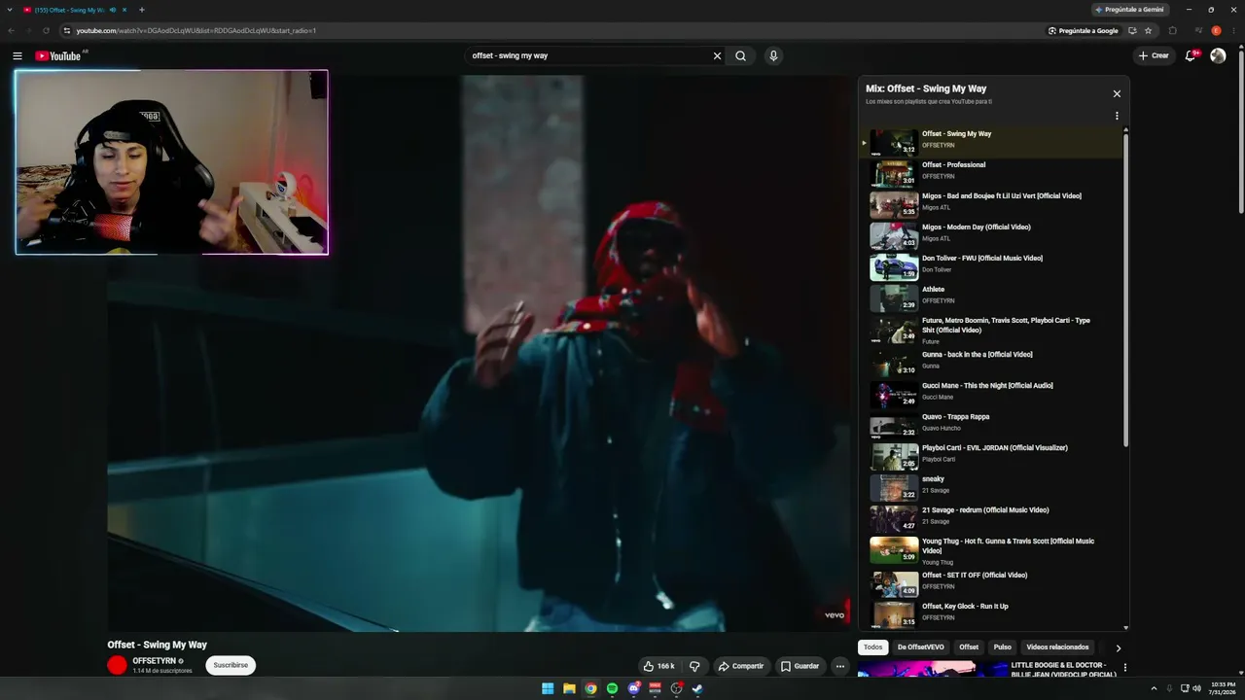Open a new Chrome tab
This screenshot has width=1245, height=700.
[142, 10]
